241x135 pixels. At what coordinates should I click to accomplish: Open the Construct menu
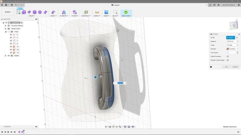(86, 16)
